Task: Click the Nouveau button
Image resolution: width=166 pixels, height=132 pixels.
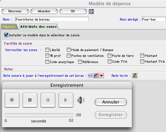Action: point(15,11)
